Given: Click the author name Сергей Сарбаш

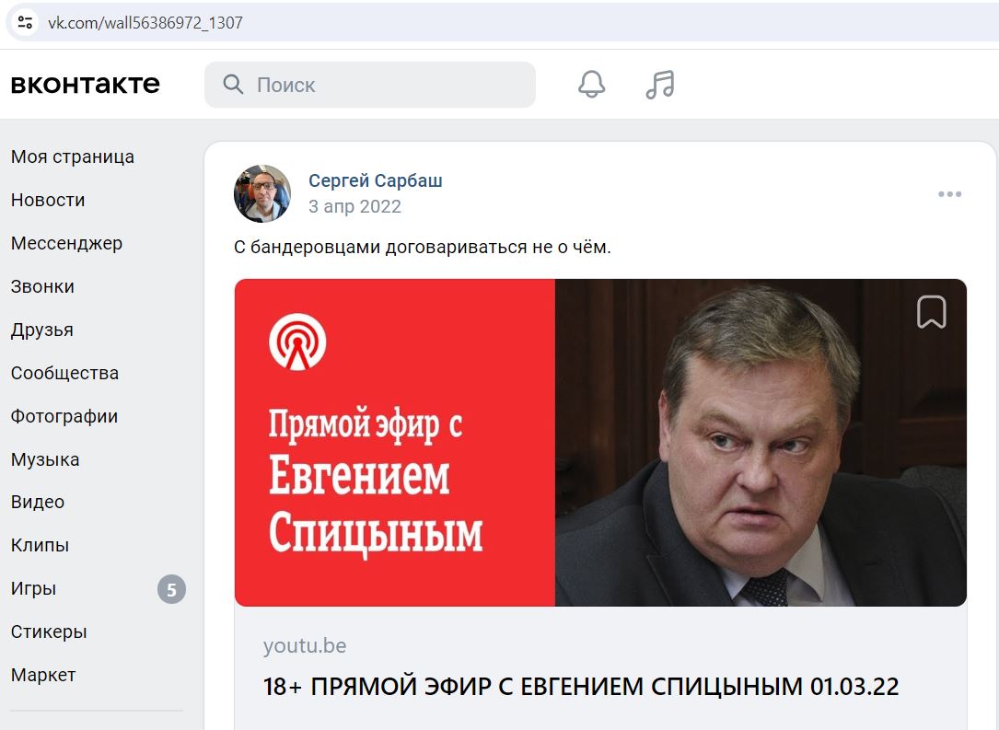Looking at the screenshot, I should (376, 181).
